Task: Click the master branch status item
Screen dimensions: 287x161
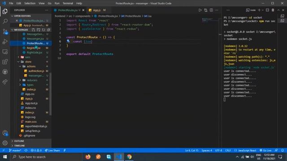Action: tap(15, 150)
